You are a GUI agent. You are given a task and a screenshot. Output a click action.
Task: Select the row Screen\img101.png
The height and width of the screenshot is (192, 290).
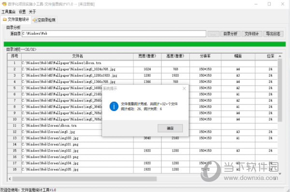[143, 145]
